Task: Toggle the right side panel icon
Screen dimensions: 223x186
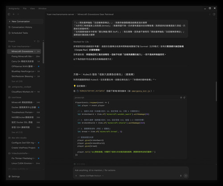Action: [x=214, y=14]
